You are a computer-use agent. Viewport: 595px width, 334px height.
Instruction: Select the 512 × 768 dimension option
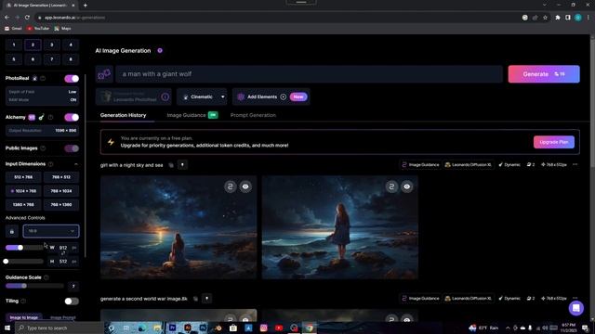coord(23,177)
